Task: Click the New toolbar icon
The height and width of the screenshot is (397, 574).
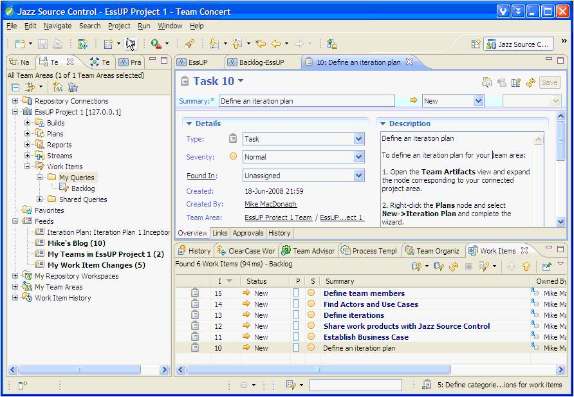Action: pyautogui.click(x=20, y=44)
